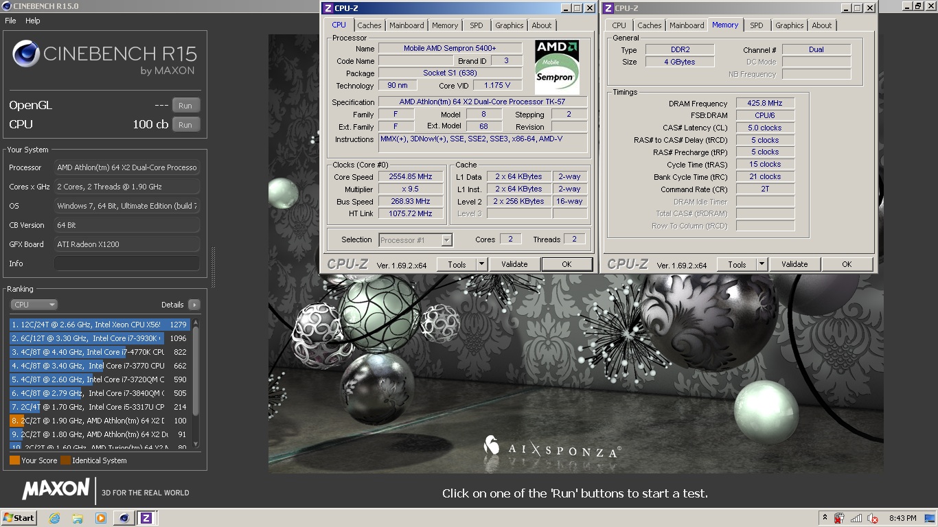938x527 pixels.
Task: Click the memory Type value DDR2
Action: coord(678,50)
